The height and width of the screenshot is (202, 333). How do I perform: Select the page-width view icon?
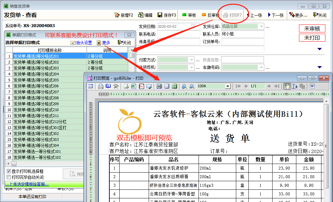(x=159, y=86)
